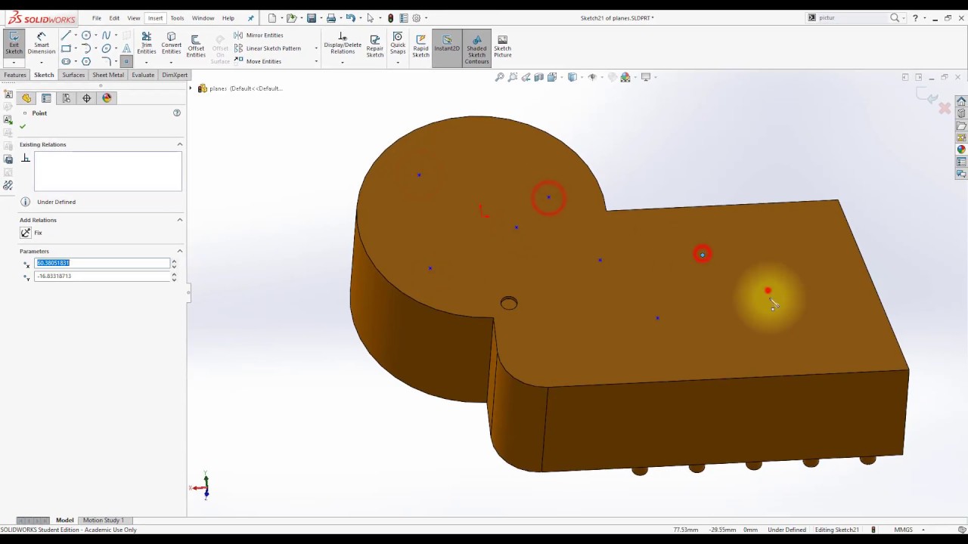Toggle the Rapid Sketch mode
968x544 pixels.
pos(420,47)
